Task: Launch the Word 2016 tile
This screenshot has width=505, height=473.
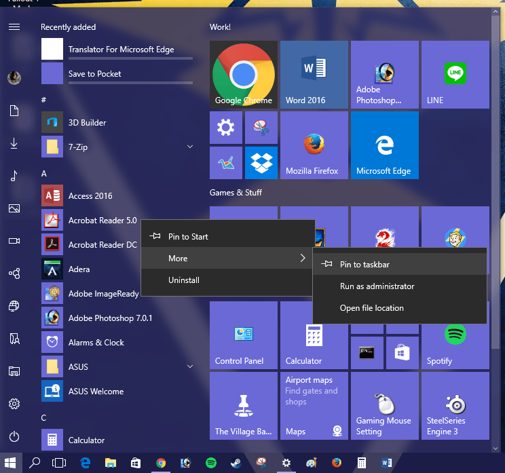Action: pyautogui.click(x=314, y=74)
